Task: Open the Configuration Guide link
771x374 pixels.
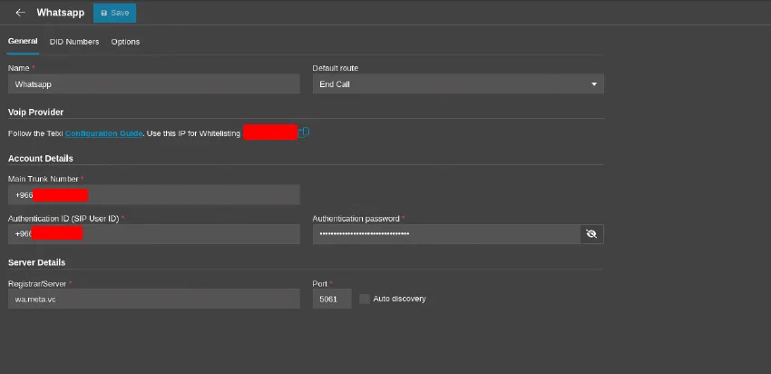Action: [x=103, y=133]
